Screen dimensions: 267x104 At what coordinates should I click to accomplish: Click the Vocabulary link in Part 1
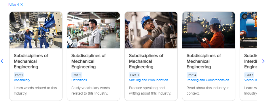pos(22,80)
